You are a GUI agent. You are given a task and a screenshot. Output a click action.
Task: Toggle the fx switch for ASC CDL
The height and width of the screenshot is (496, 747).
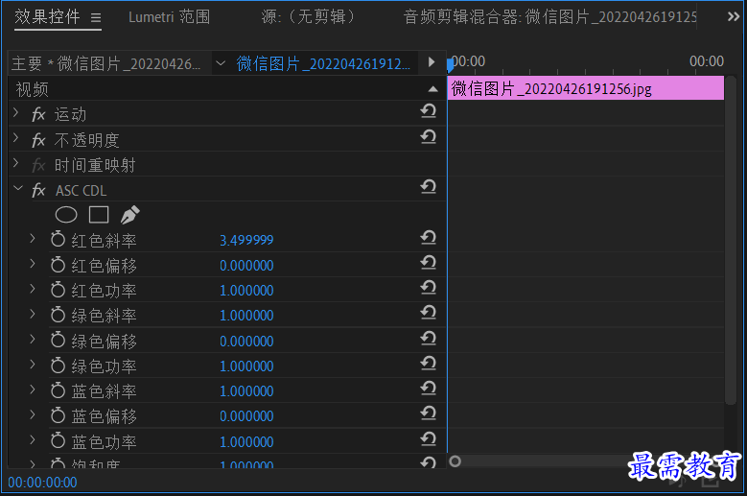click(38, 191)
